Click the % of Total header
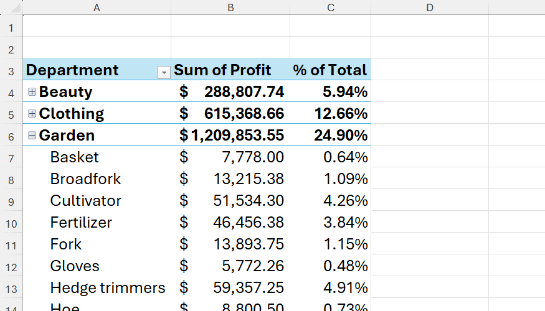 331,70
